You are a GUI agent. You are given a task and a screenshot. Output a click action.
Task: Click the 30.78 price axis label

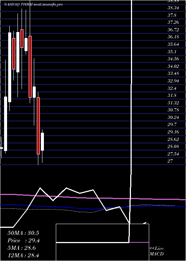click(x=173, y=110)
